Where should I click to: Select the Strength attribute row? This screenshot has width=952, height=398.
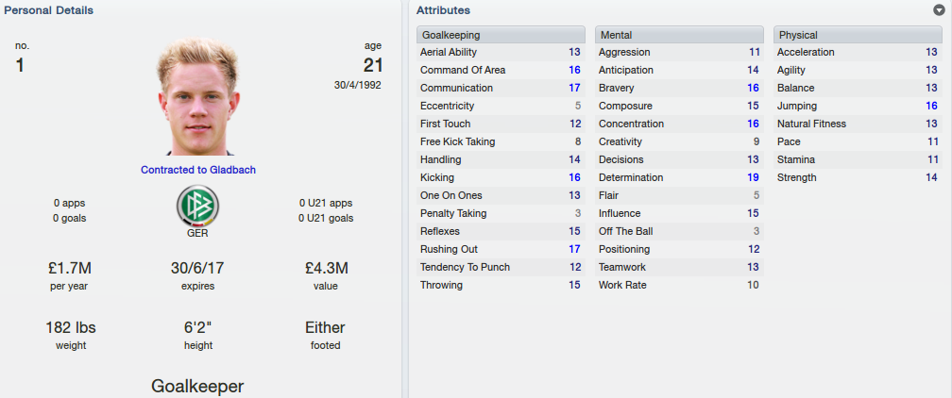(858, 177)
